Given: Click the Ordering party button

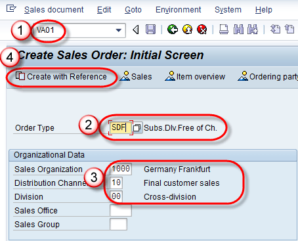Looking at the screenshot, I should [268, 77].
